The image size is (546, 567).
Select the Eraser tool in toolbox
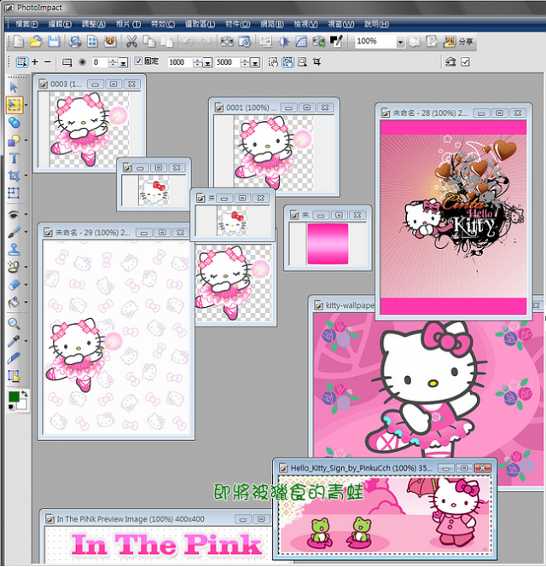click(14, 285)
